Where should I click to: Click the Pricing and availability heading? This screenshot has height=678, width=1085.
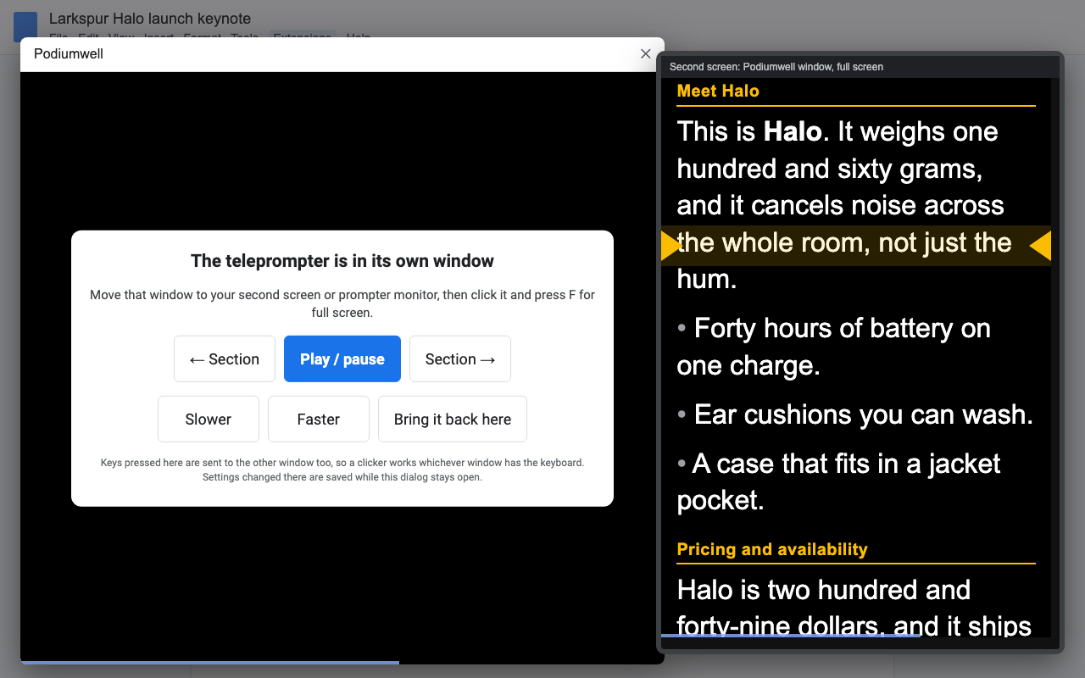pyautogui.click(x=772, y=549)
